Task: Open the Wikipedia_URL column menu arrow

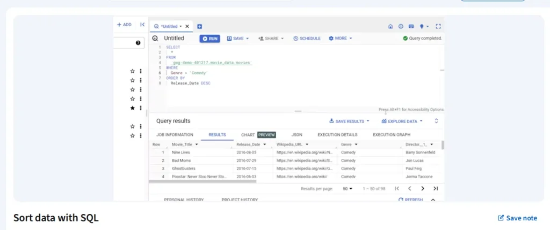Action: click(x=307, y=144)
